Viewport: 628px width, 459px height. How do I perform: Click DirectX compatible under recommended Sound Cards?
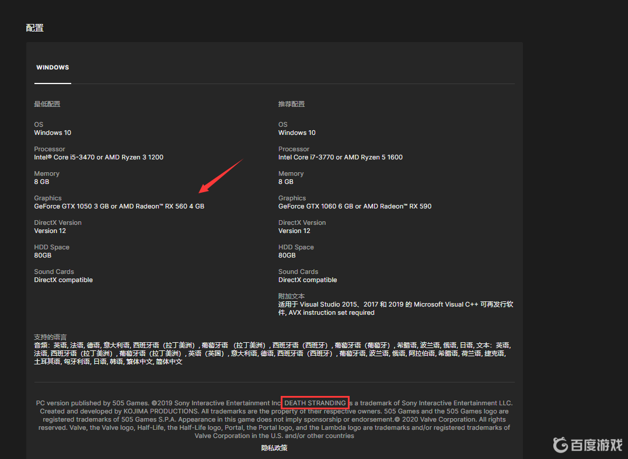(308, 280)
